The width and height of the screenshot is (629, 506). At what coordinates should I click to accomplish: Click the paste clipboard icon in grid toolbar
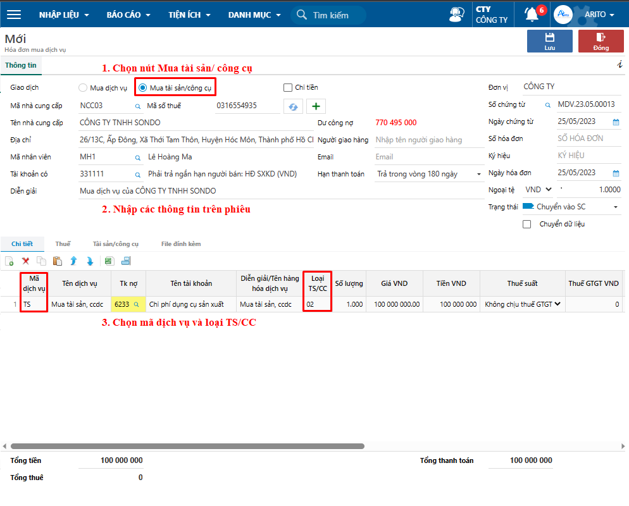coord(58,261)
